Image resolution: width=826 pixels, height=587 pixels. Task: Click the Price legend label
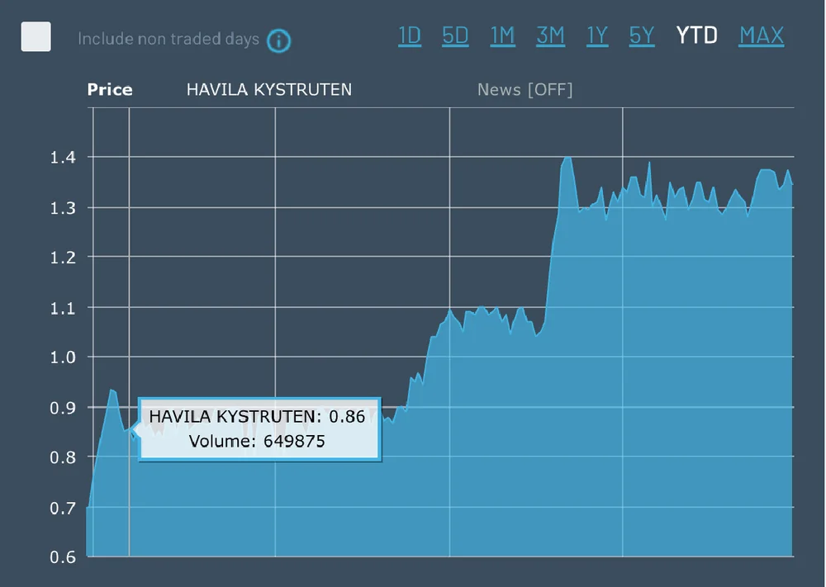(x=110, y=89)
